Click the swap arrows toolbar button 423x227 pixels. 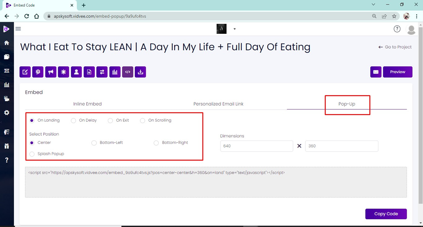[102, 72]
